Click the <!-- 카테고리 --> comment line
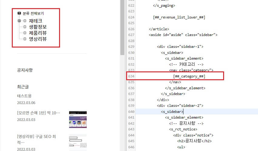258x151 pixels. (186, 64)
